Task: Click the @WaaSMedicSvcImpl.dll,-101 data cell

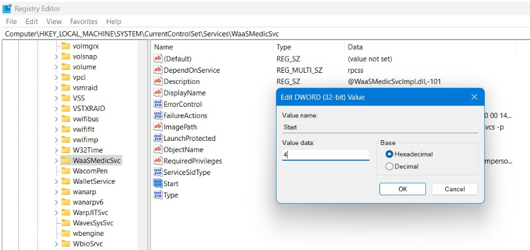Action: (394, 82)
